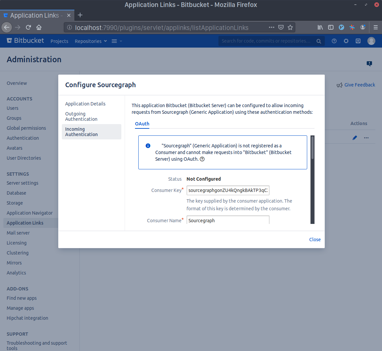Open Storage settings page
Screen dimensions: 382x351
pos(15,203)
